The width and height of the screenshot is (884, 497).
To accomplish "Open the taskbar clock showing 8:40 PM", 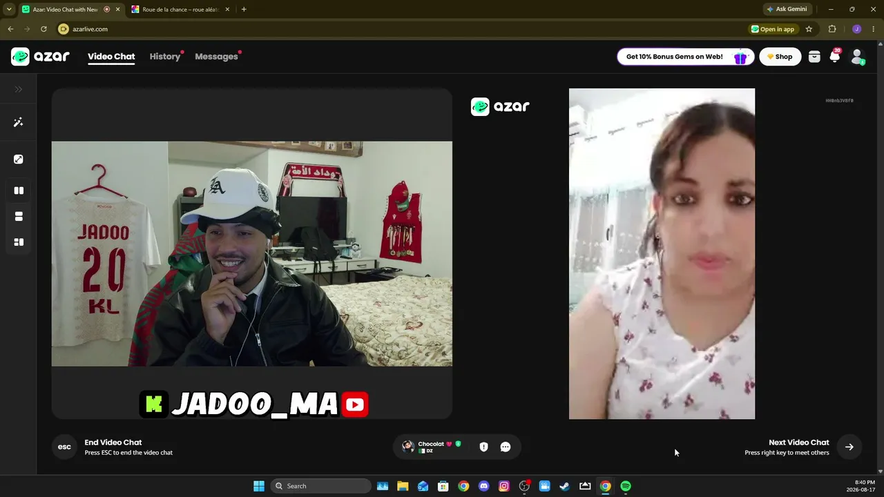I will (x=862, y=486).
